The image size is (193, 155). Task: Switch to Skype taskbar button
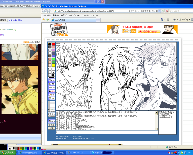pyautogui.click(x=102, y=153)
